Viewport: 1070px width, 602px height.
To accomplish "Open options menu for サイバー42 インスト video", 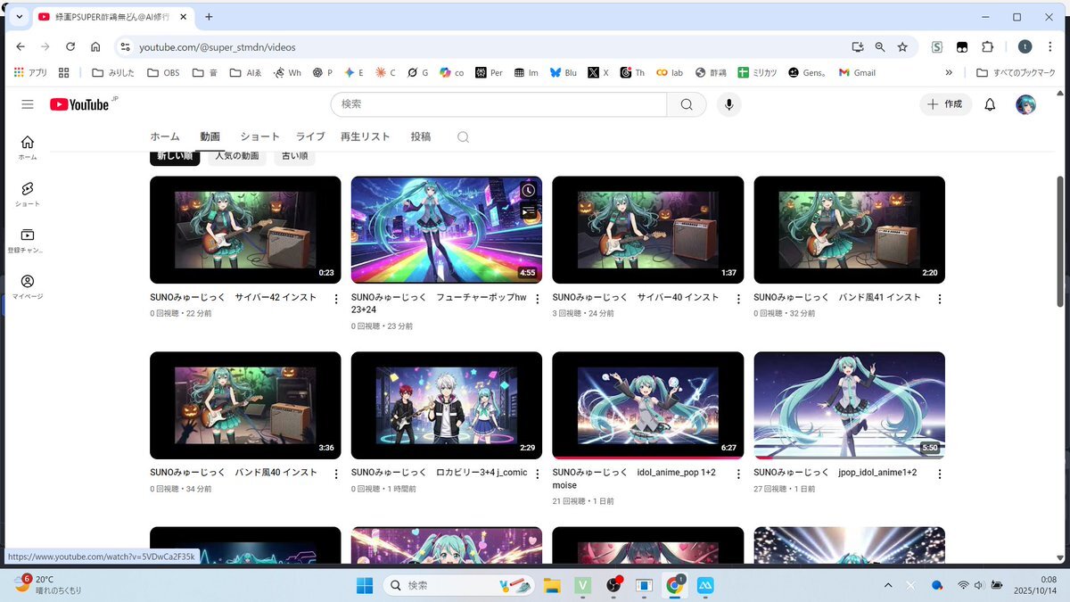I will click(x=336, y=299).
